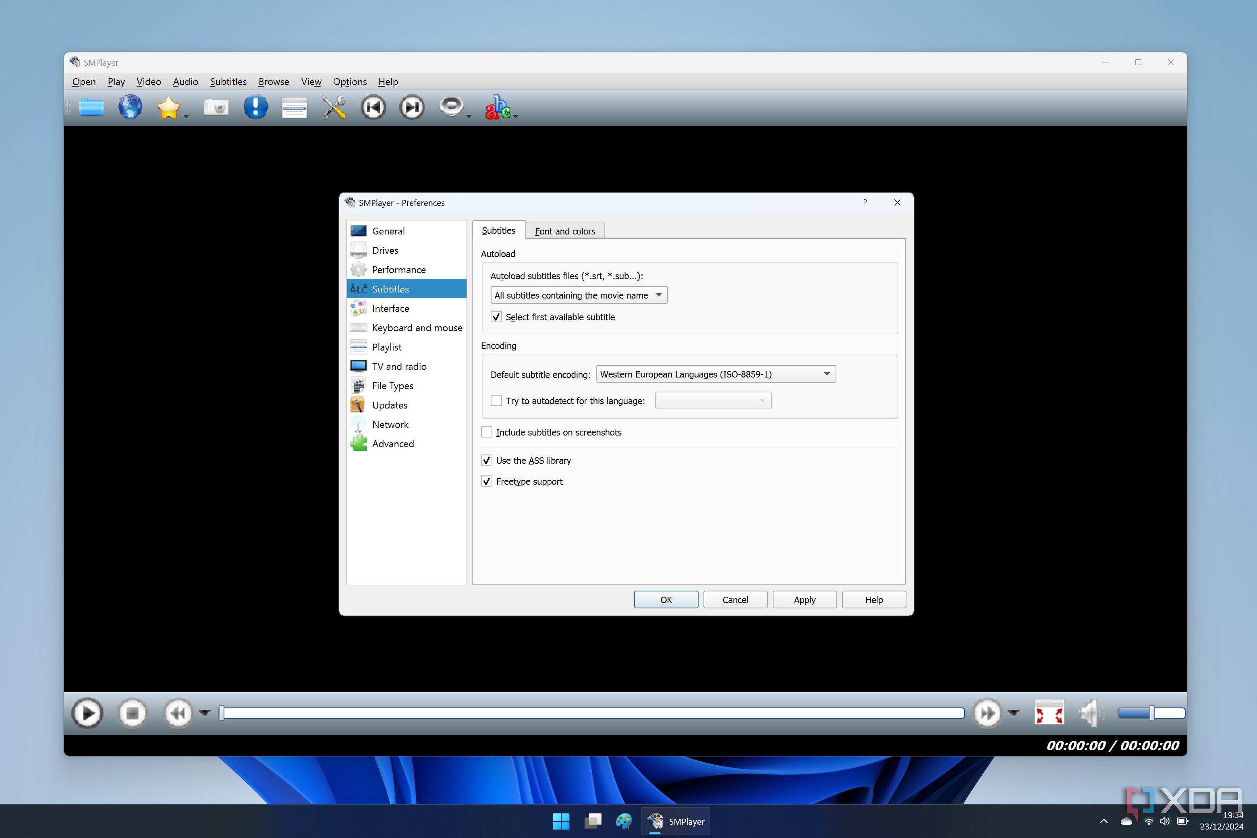The width and height of the screenshot is (1257, 838).
Task: Open preferences via wrench and screwdriver icon
Action: coord(334,108)
